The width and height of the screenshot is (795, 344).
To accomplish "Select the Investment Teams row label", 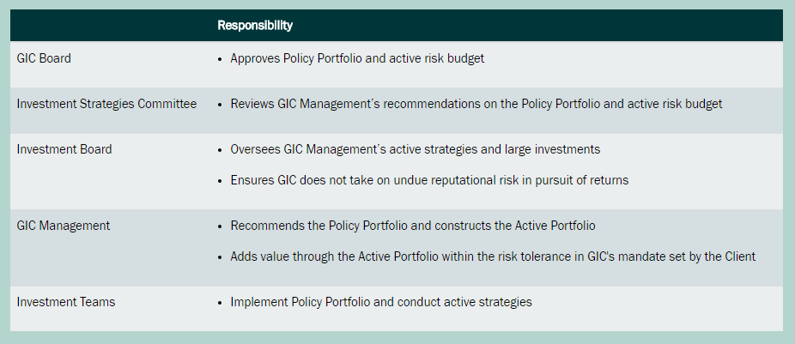I will 66,302.
